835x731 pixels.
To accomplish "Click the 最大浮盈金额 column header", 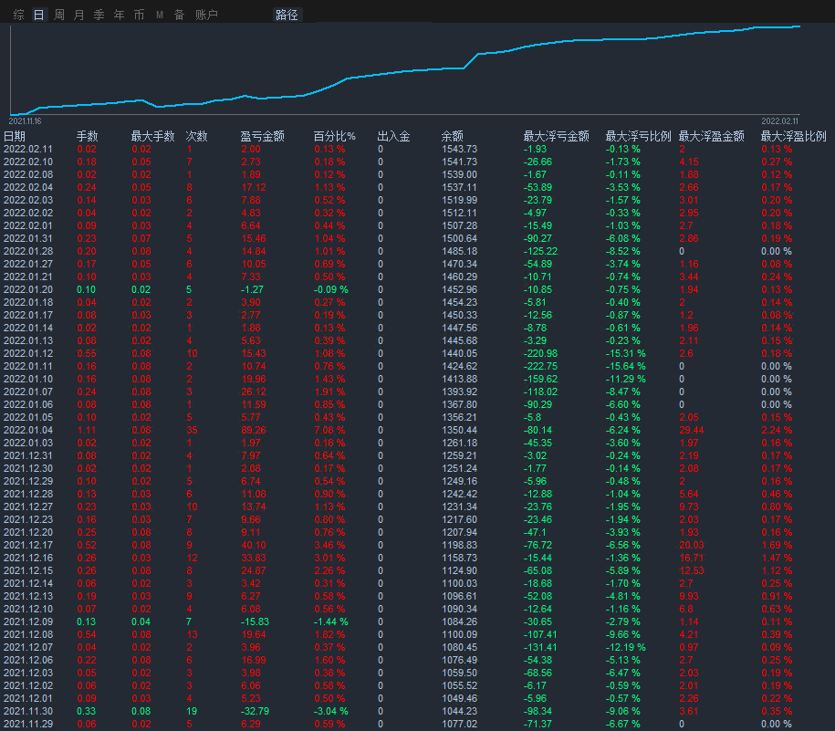I will (711, 136).
